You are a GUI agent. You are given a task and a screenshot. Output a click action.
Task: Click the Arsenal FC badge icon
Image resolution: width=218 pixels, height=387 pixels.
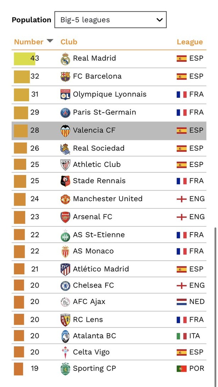click(x=65, y=217)
